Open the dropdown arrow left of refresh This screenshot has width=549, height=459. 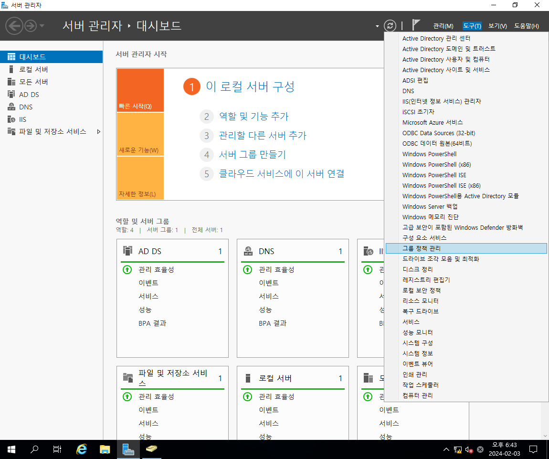377,26
